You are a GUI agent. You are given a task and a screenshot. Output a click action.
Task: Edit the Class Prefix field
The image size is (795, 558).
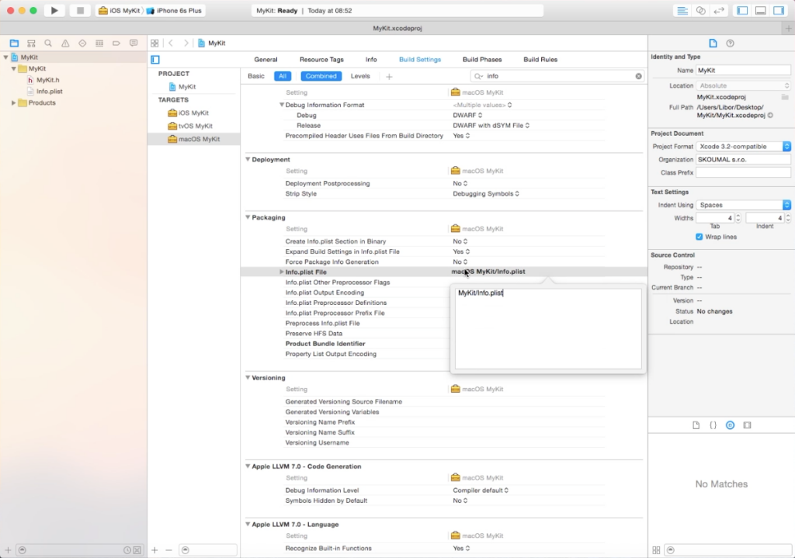click(x=743, y=173)
